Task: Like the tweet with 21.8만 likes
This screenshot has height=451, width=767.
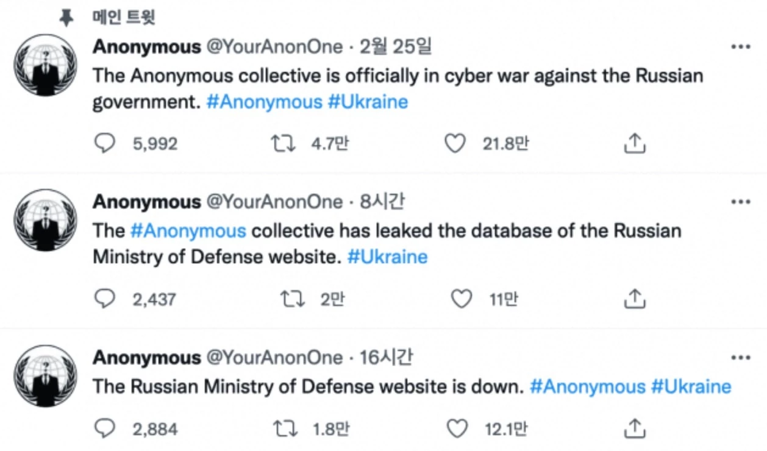Action: (454, 144)
